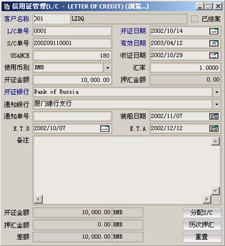Click the window title bar document icon

click(7, 7)
